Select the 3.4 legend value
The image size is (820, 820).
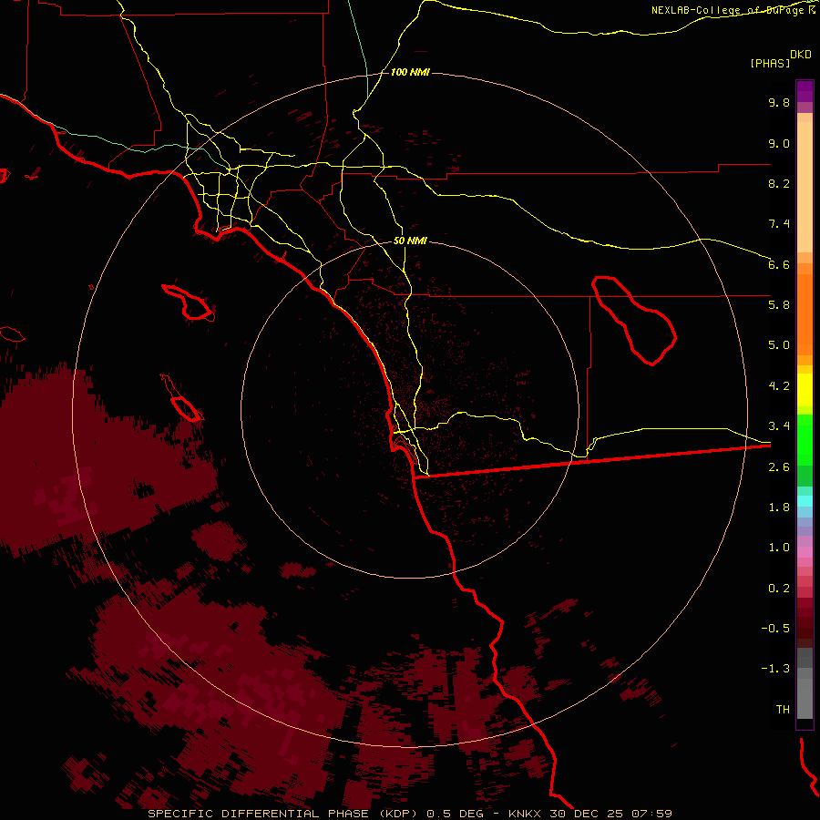(x=779, y=426)
